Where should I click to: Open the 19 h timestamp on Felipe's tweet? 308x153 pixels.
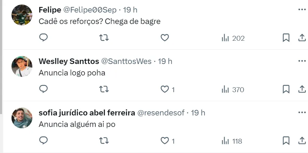pyautogui.click(x=130, y=10)
